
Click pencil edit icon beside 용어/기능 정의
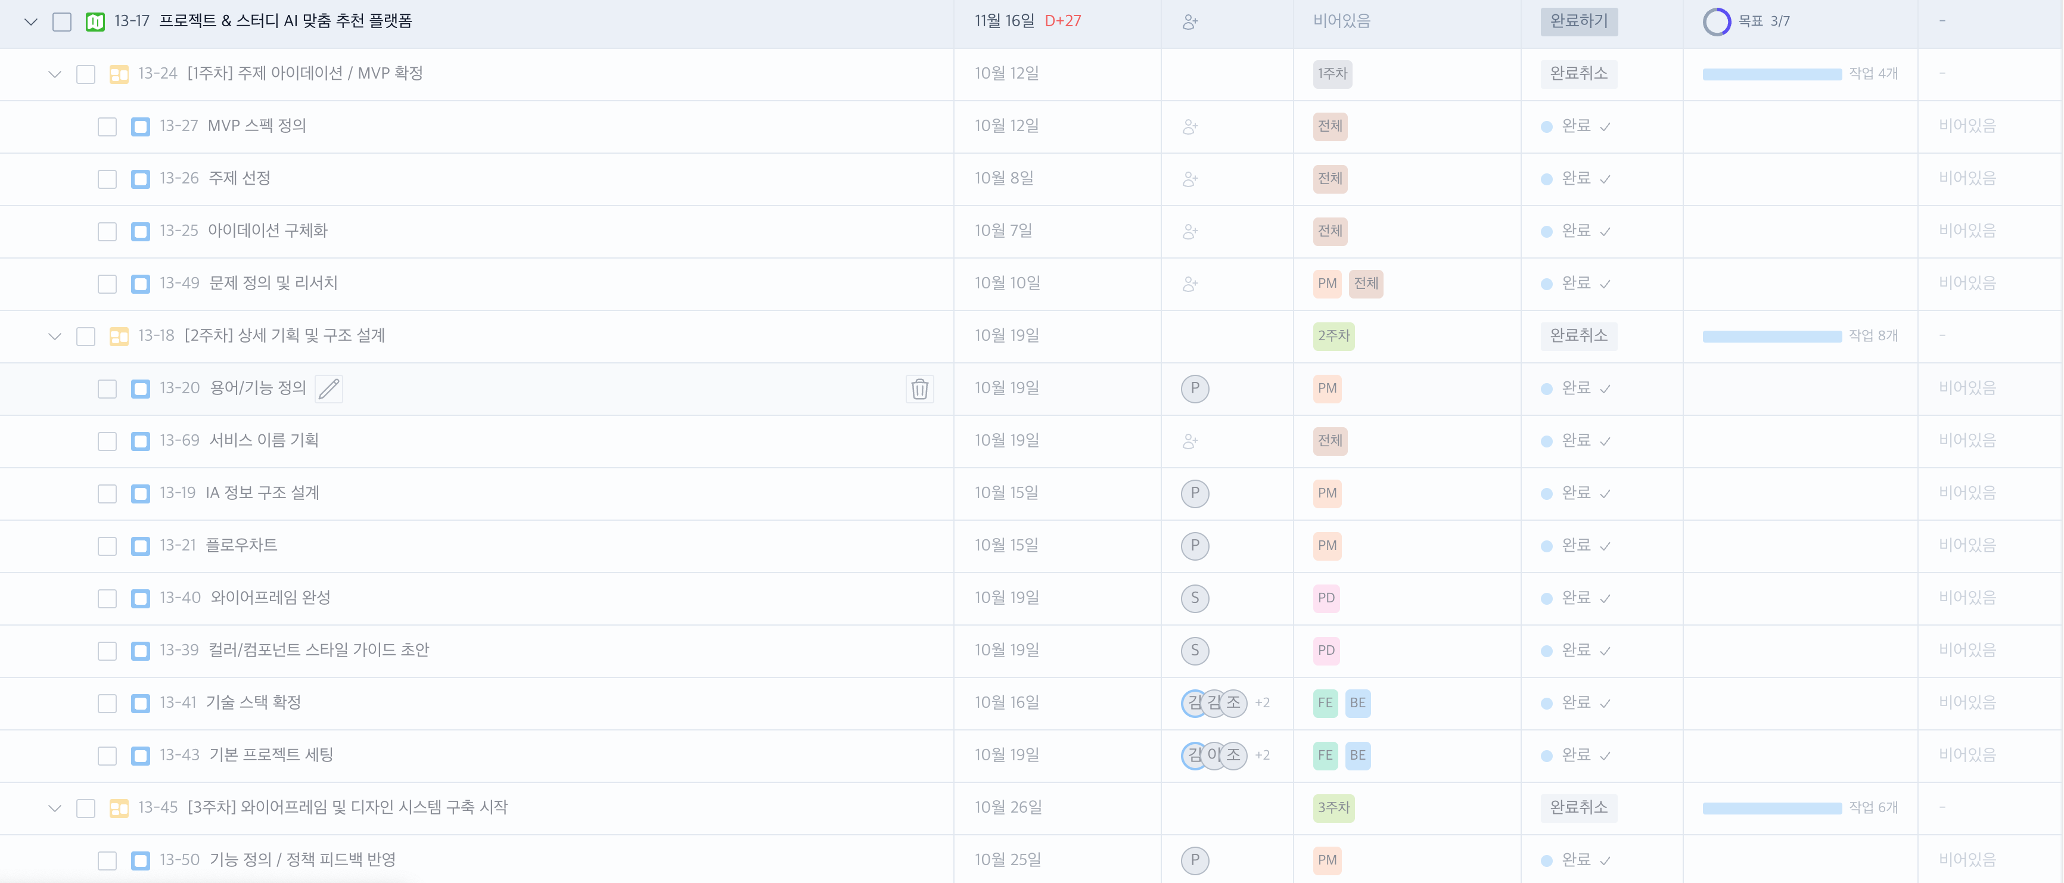pos(328,388)
